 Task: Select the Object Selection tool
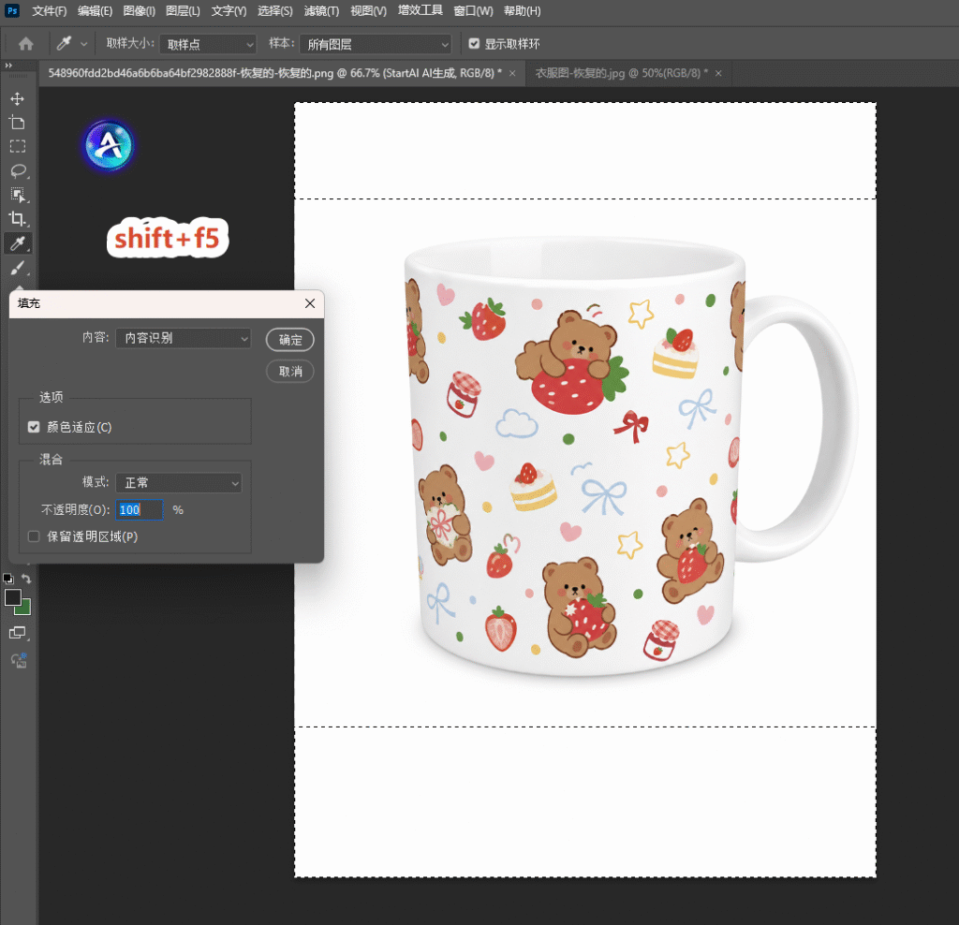click(x=17, y=195)
